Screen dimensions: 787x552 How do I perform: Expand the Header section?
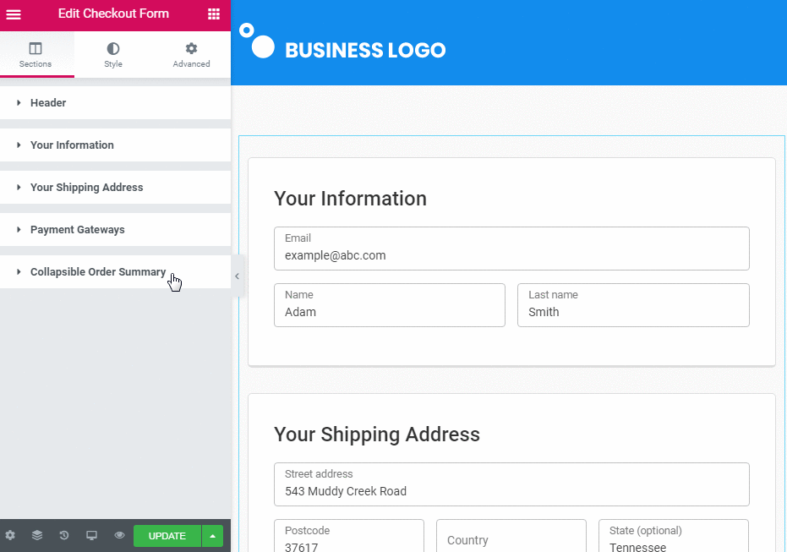click(116, 103)
